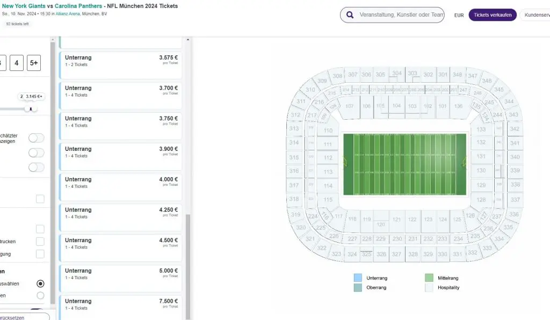This screenshot has height=320, width=550.
Task: Click the Unterrang legend color swatch
Action: (358, 278)
